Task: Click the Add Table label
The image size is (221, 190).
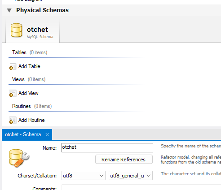Action: pyautogui.click(x=29, y=66)
